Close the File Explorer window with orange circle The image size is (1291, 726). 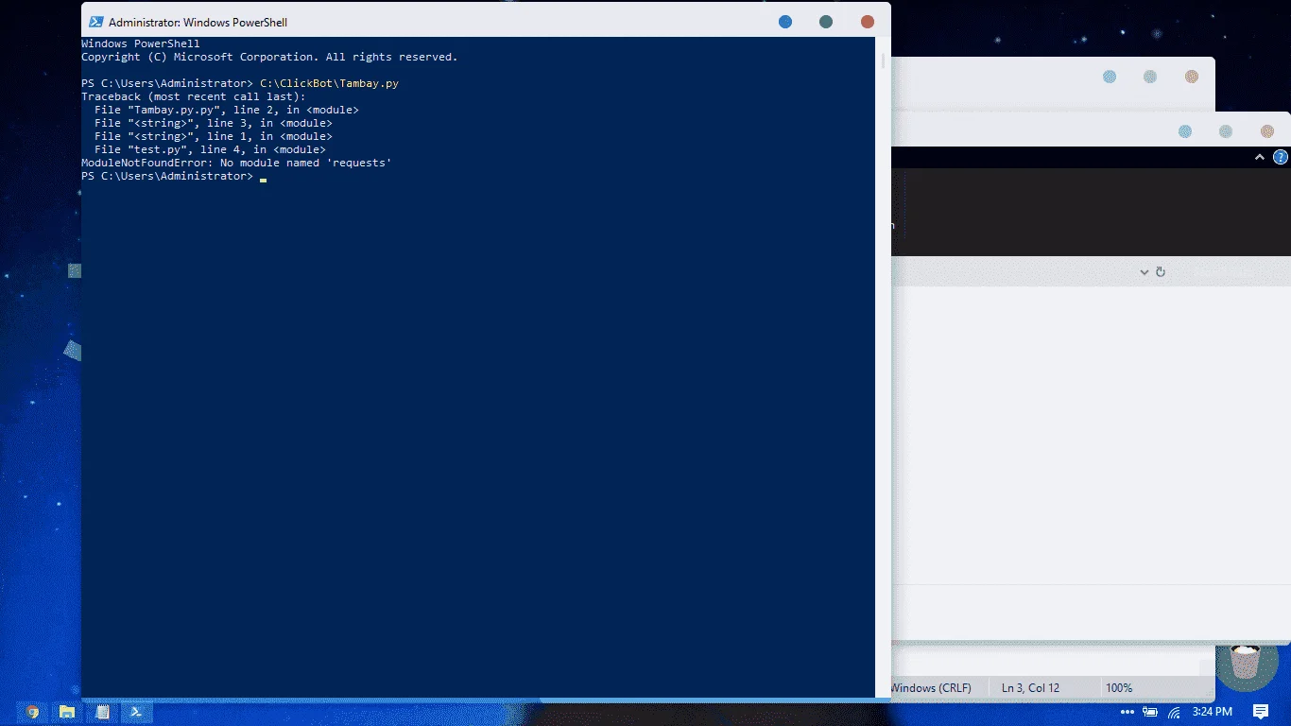coord(1267,131)
